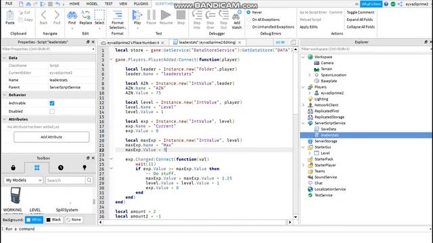
Task: Close the leaderstats script tab
Action: pyautogui.click(x=240, y=43)
